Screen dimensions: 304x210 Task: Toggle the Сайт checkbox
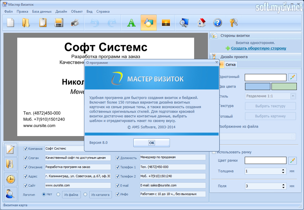pos(25,186)
